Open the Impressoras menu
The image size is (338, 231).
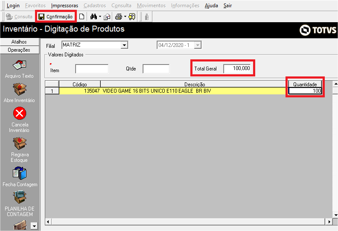(x=65, y=6)
